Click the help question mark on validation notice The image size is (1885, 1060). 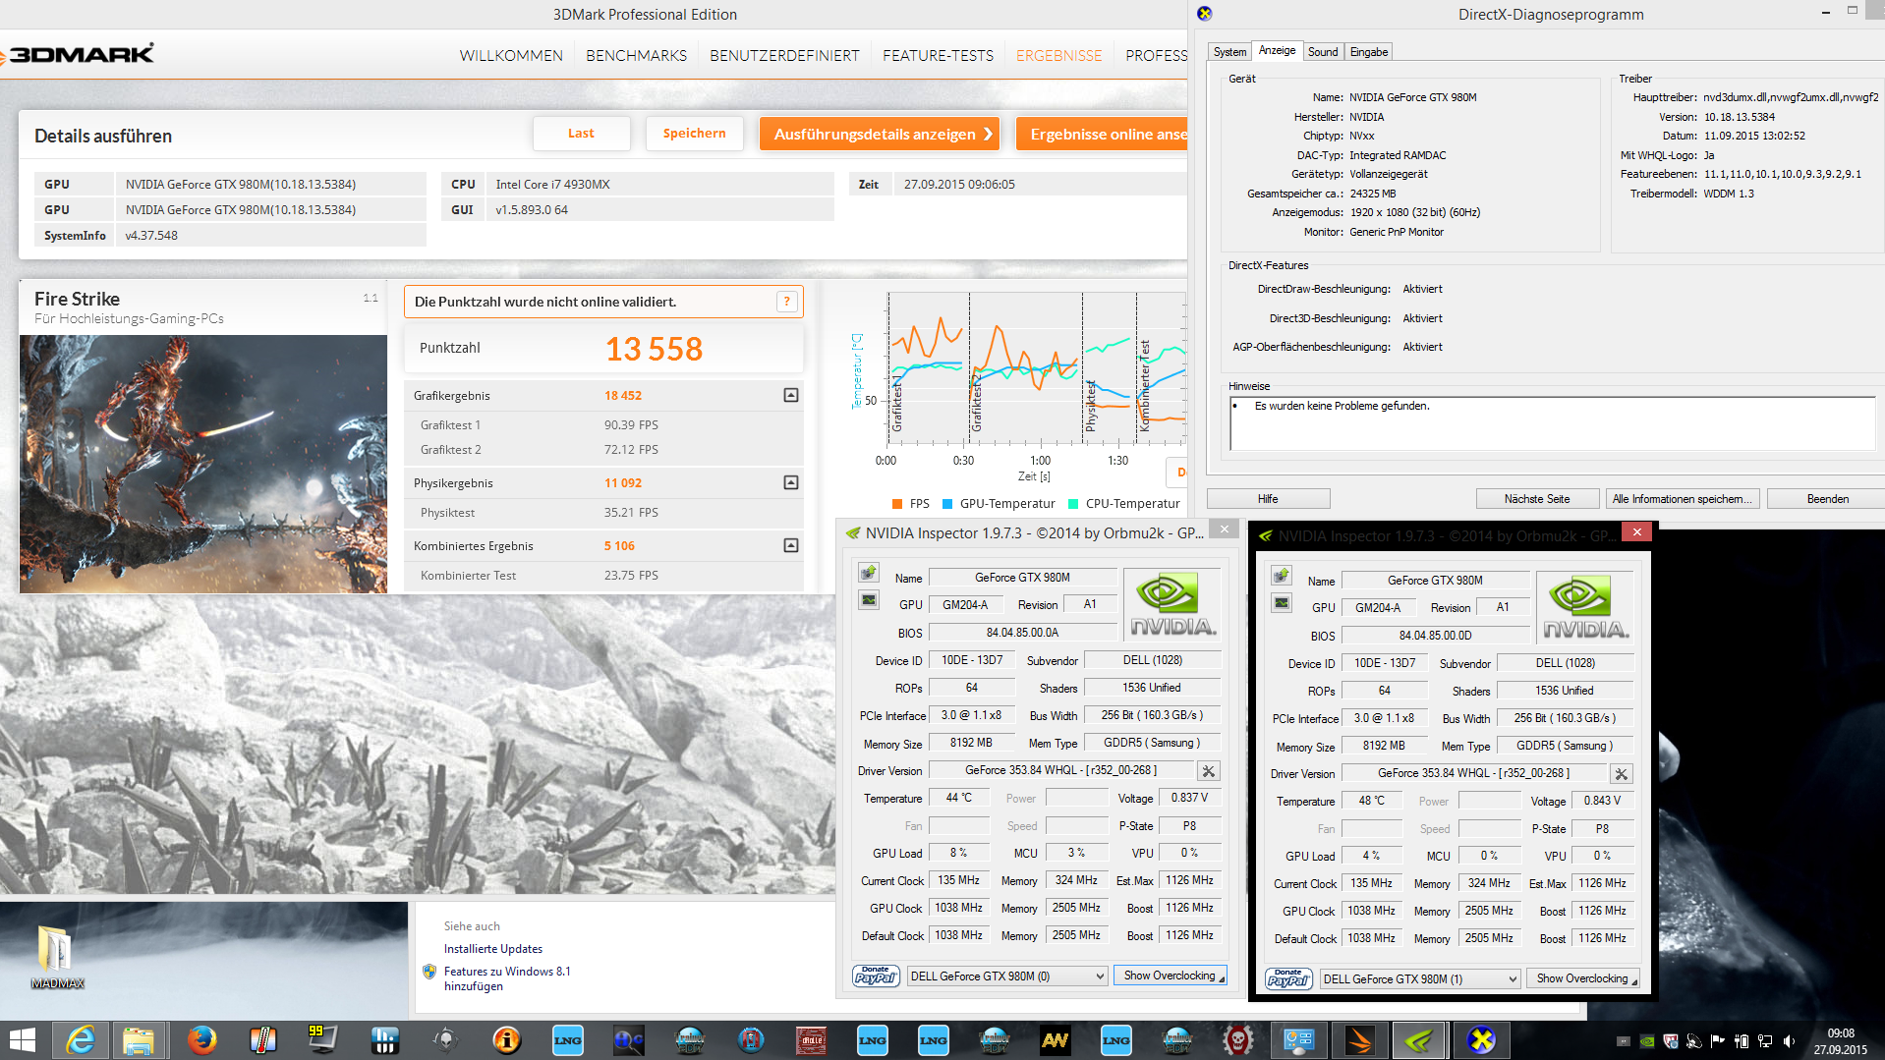(x=786, y=302)
